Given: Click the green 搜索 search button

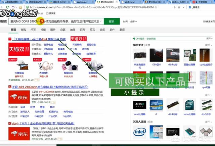Looking at the screenshot, I should pos(111,21).
